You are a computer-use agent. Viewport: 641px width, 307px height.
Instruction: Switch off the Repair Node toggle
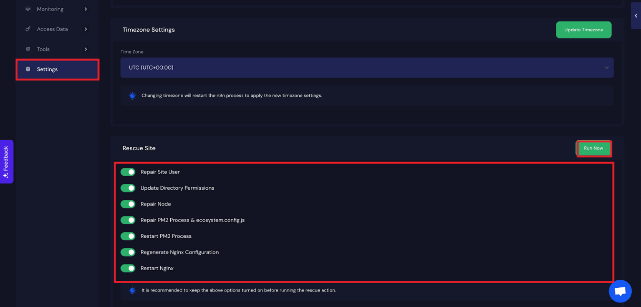tap(128, 204)
